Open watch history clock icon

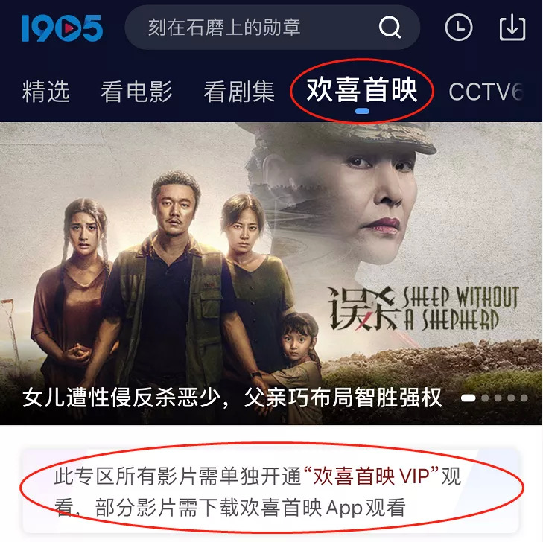tap(459, 28)
